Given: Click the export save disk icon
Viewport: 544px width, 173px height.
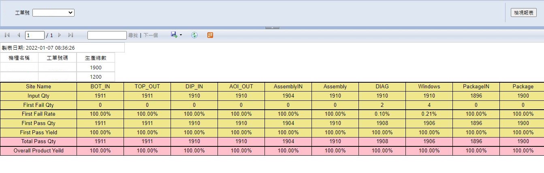Looking at the screenshot, I should (174, 35).
